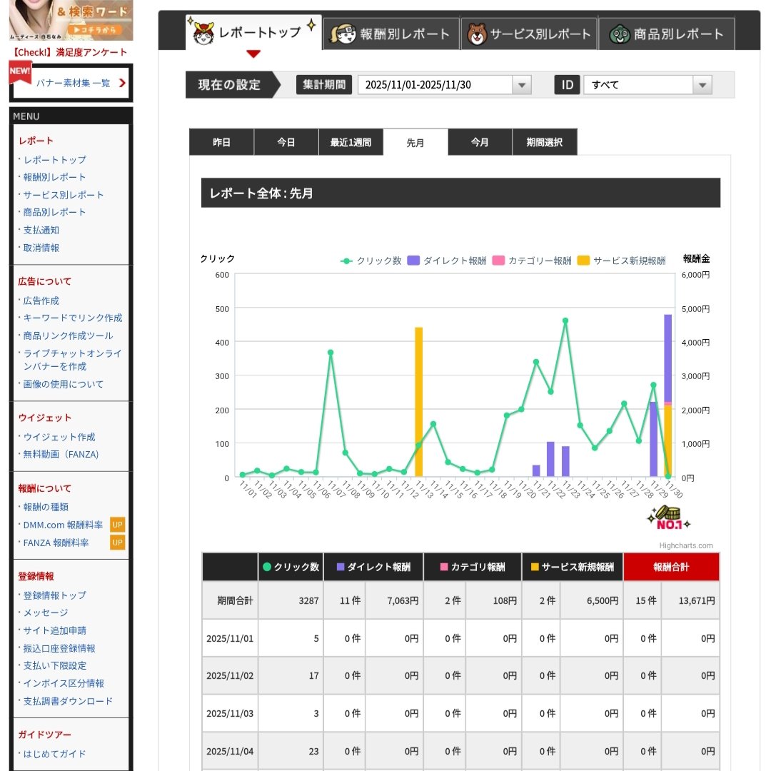Image resolution: width=771 pixels, height=771 pixels.
Task: Open 広告作成 link
Action: (x=41, y=301)
